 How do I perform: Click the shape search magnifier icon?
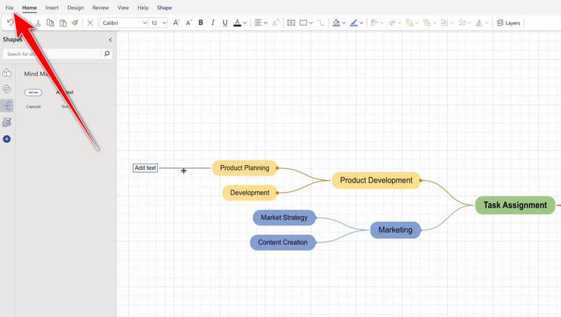pos(107,54)
